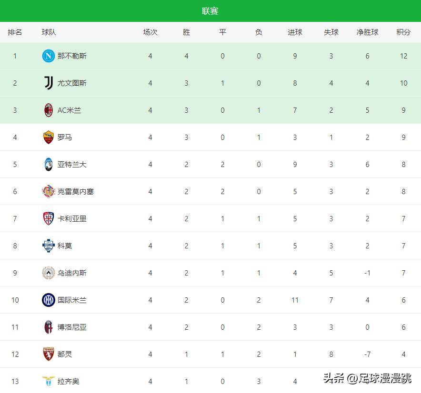The image size is (421, 393).
Task: Click the Atalanta club badge
Action: pyautogui.click(x=49, y=165)
